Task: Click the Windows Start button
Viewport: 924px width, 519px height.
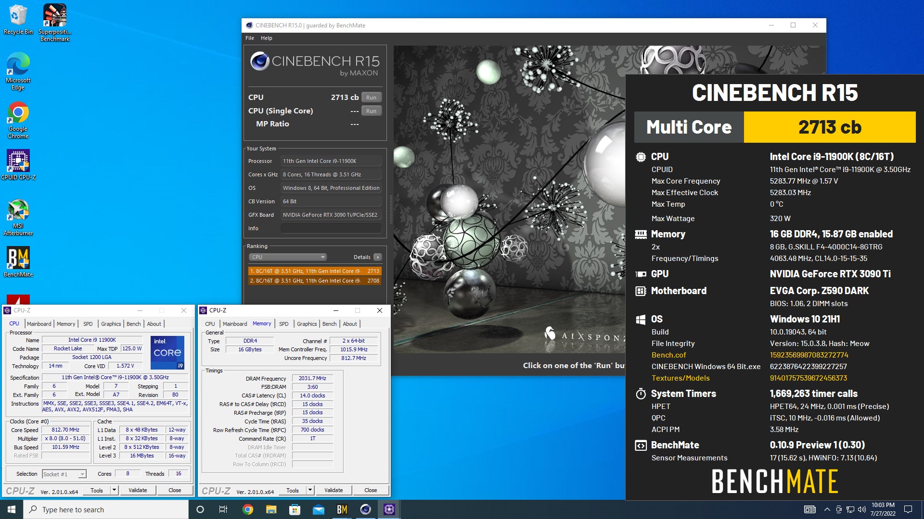Action: [x=12, y=509]
